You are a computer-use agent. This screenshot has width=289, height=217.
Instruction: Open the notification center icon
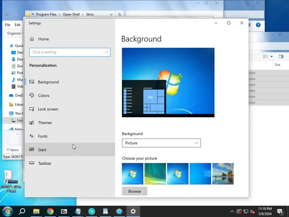coord(280,212)
